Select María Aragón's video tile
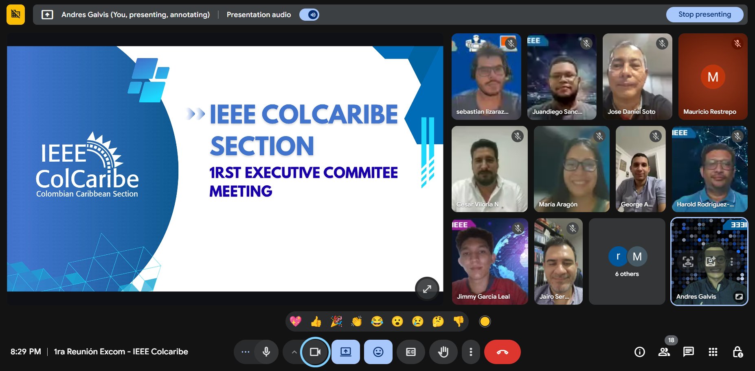This screenshot has height=371, width=755. [x=572, y=169]
